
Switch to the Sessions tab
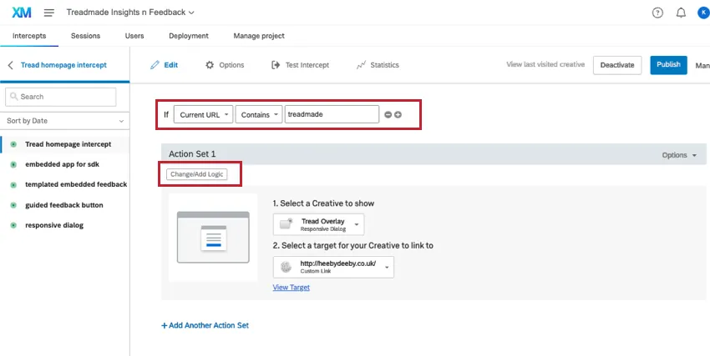pyautogui.click(x=85, y=36)
